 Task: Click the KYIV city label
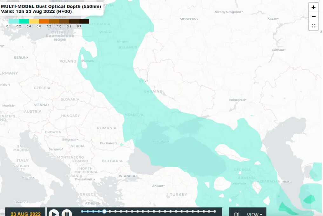(143, 81)
